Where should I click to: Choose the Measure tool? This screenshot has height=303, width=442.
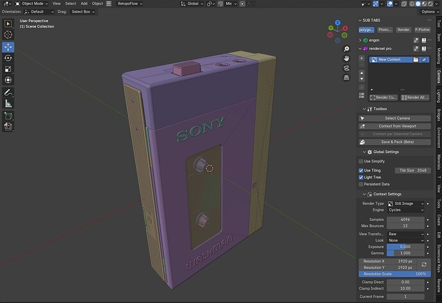(8, 103)
